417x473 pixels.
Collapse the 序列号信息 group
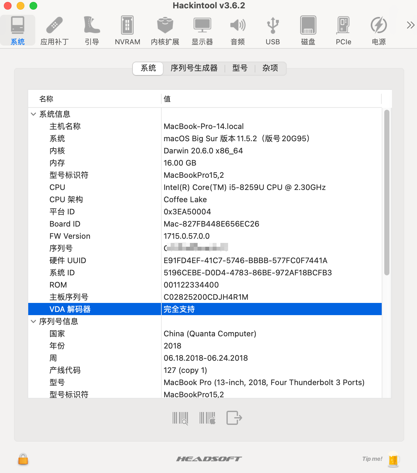coord(33,322)
